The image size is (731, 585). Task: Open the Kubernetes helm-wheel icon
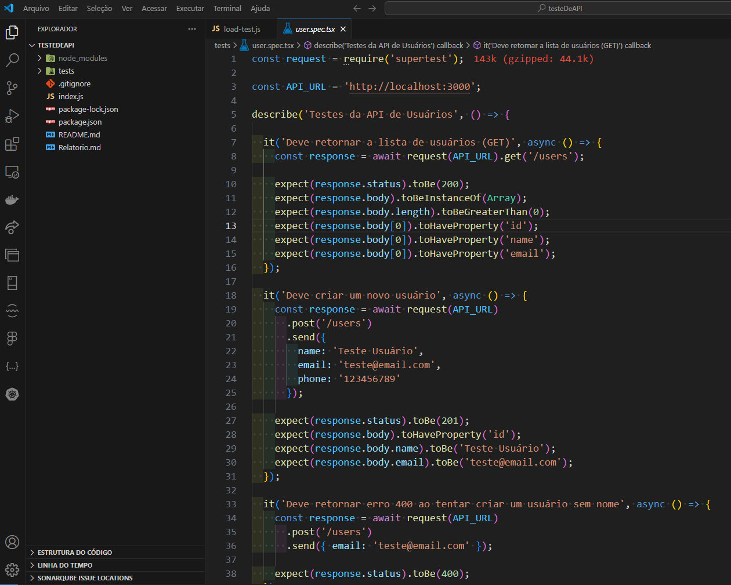coord(12,394)
